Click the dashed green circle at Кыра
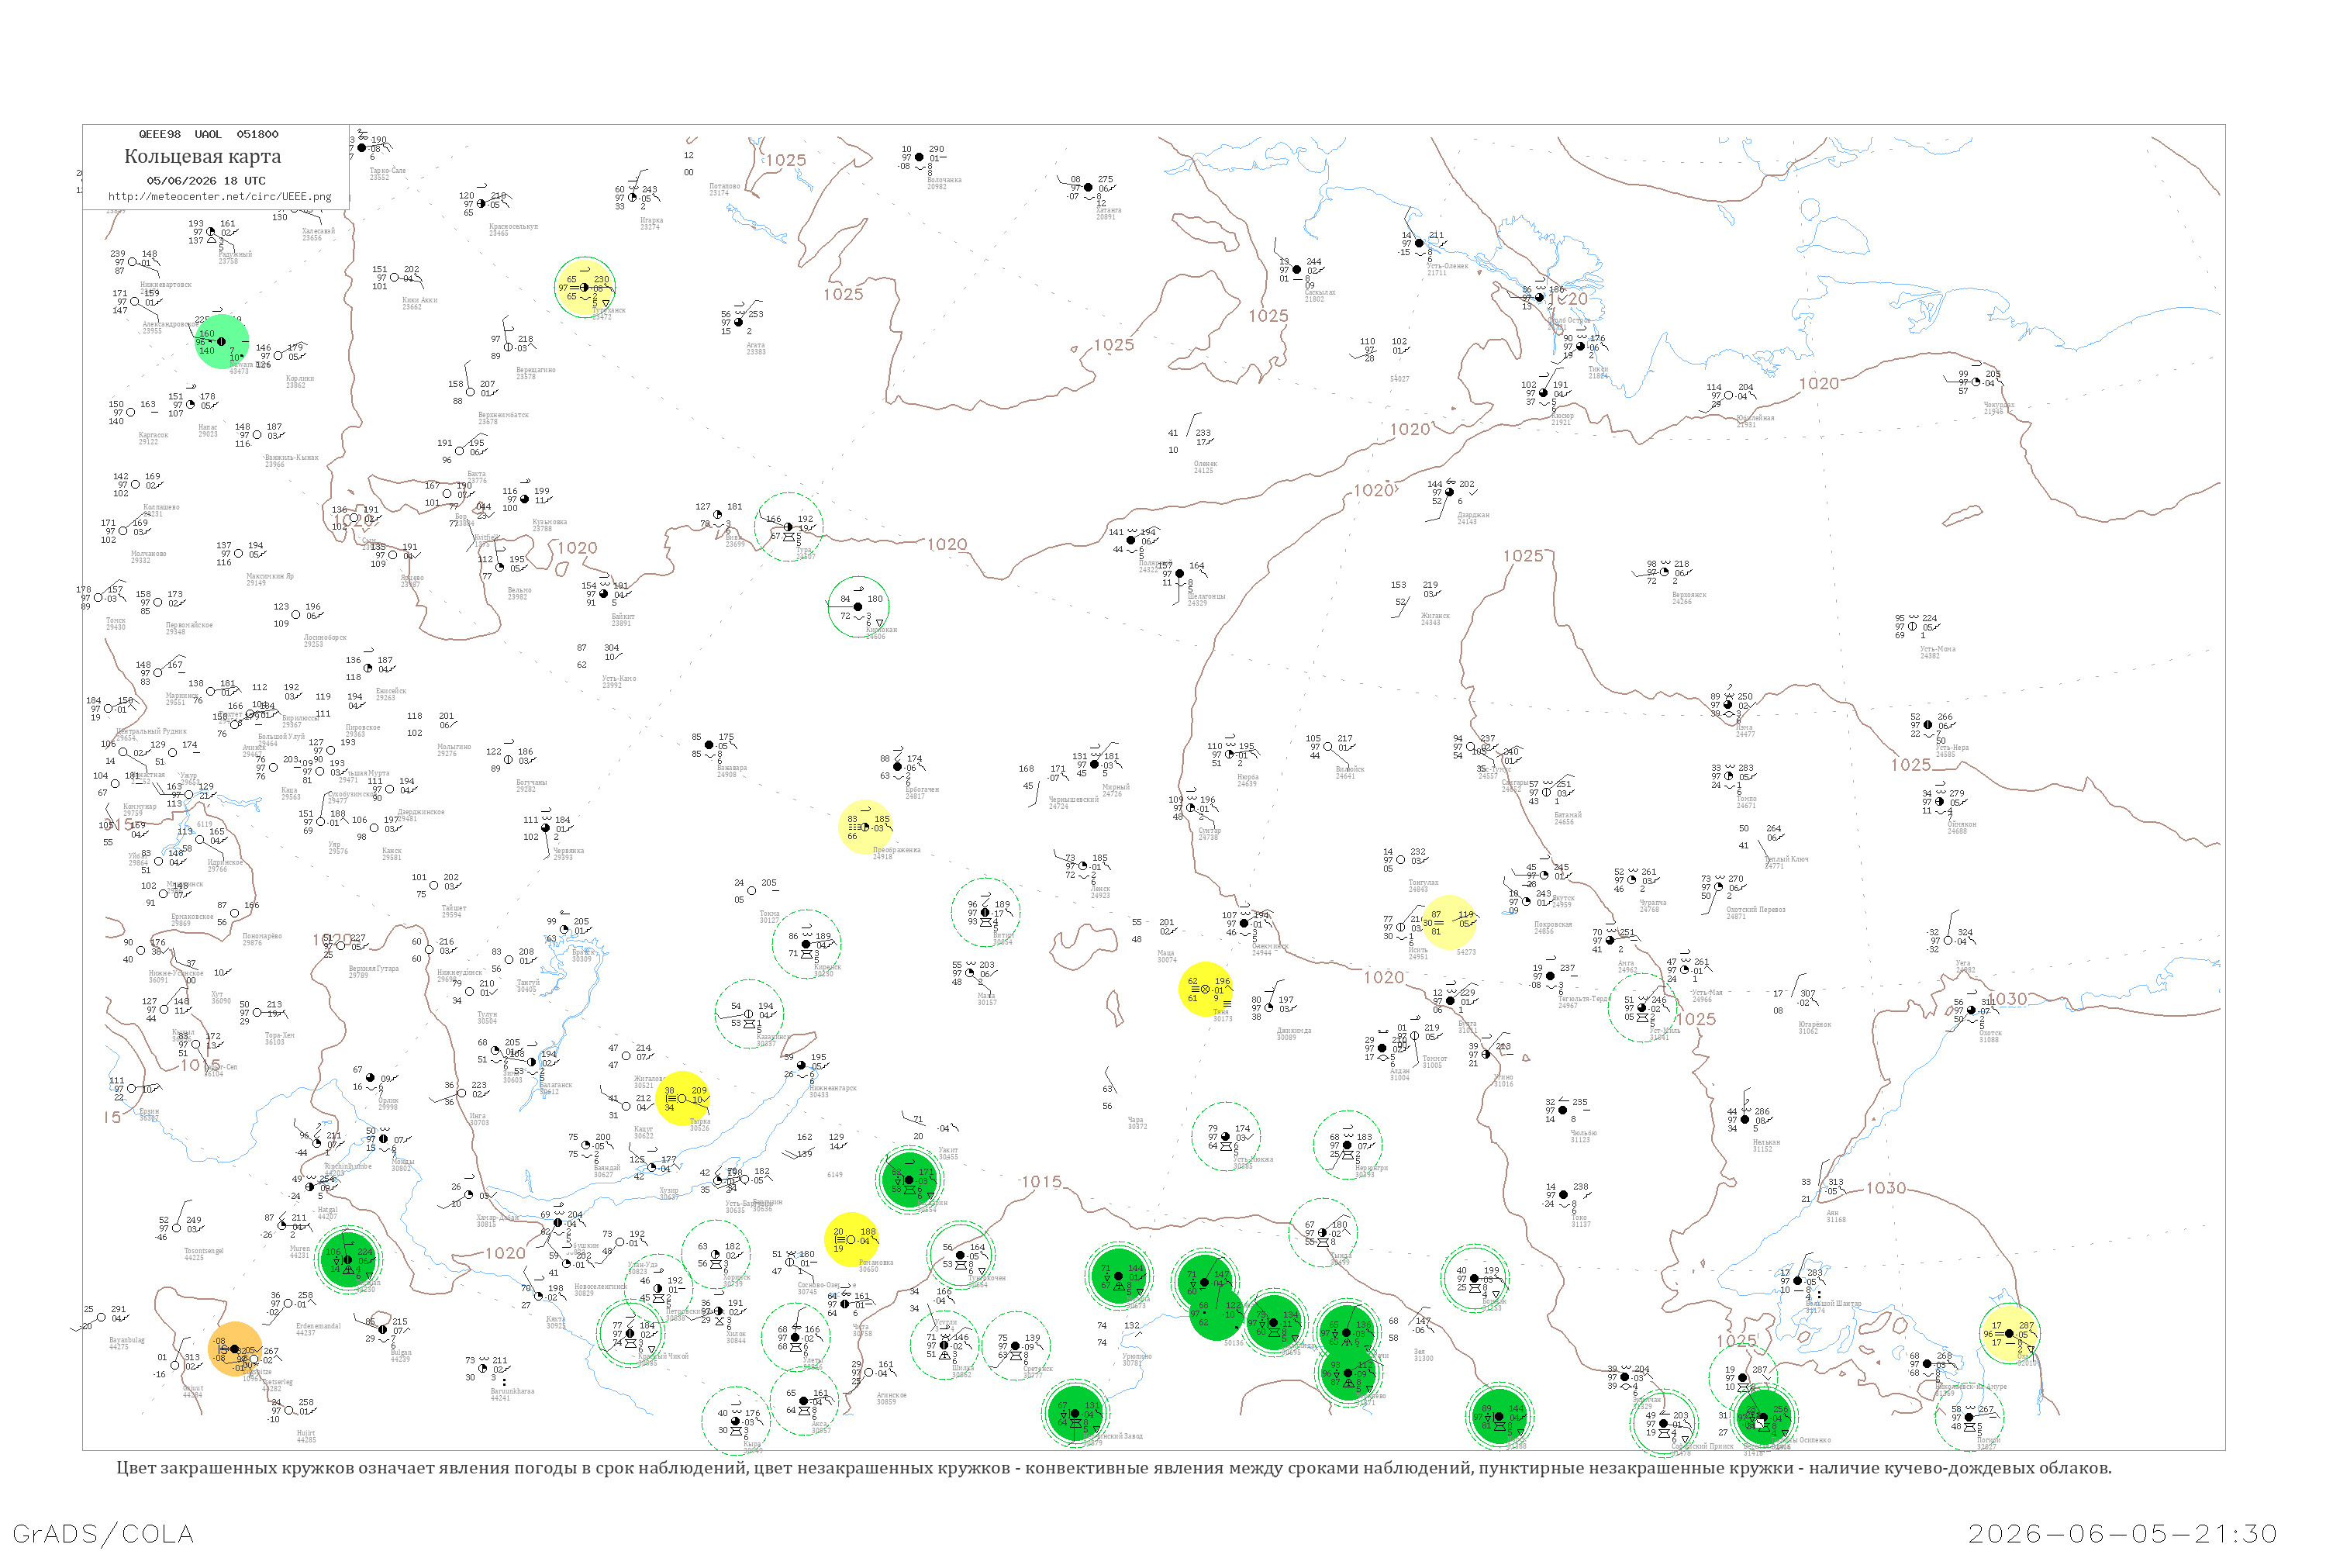This screenshot has height=1551, width=2326. (736, 1421)
